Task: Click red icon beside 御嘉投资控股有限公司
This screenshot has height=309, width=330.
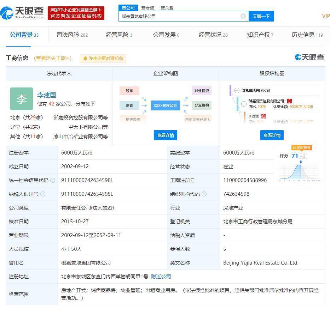Action: 289,101
